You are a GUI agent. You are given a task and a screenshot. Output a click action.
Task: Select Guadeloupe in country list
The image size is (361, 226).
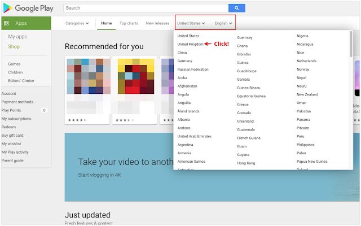click(246, 71)
